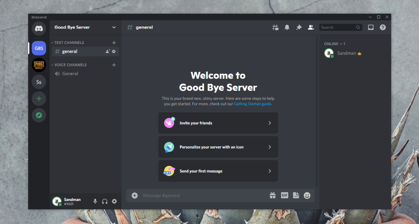This screenshot has width=419, height=224.
Task: Mute your microphone
Action: (x=95, y=201)
